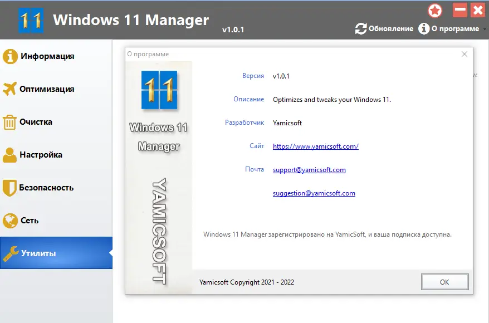Close the О программе dialog with X

pos(464,54)
